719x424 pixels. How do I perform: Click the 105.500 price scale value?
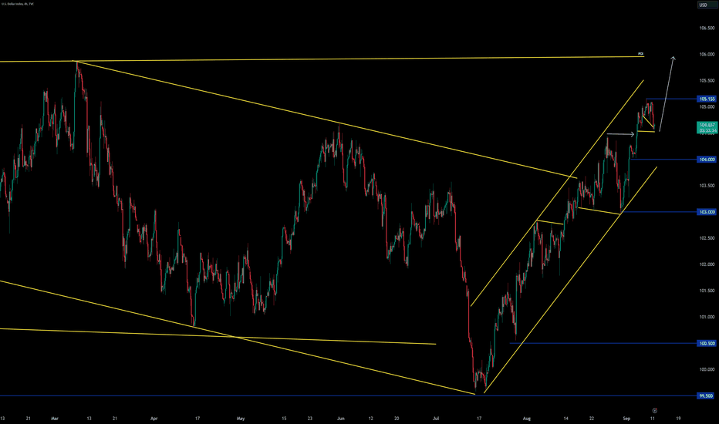click(x=707, y=81)
